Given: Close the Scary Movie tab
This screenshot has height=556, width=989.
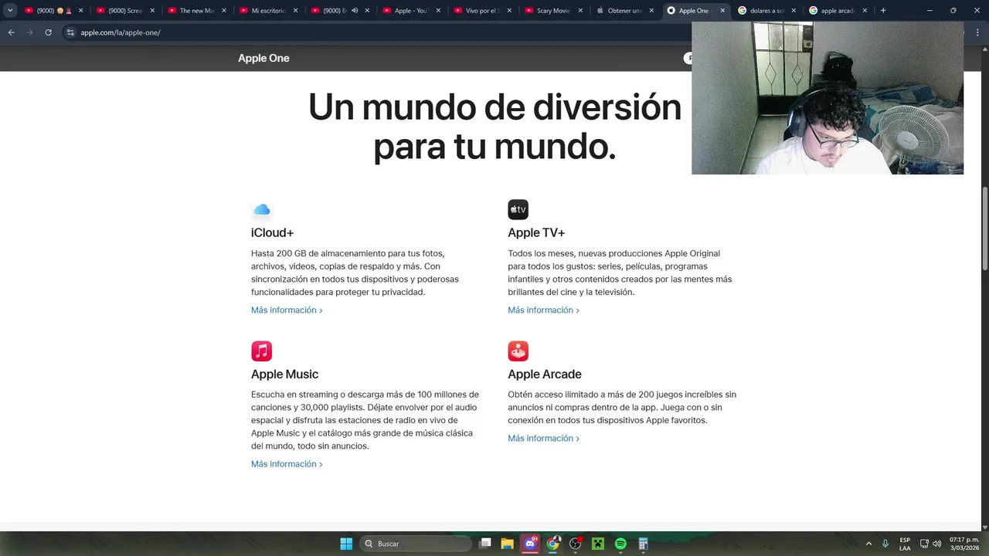Looking at the screenshot, I should (x=580, y=11).
